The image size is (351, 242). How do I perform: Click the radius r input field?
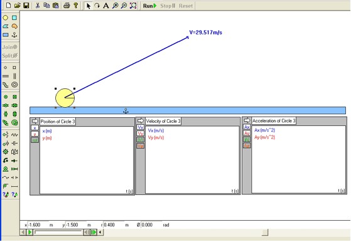coord(113,225)
